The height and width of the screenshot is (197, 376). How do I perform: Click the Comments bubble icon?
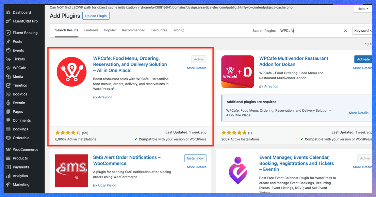8,121
